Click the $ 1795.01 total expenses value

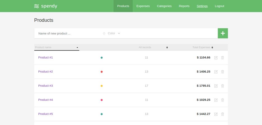pos(203,86)
